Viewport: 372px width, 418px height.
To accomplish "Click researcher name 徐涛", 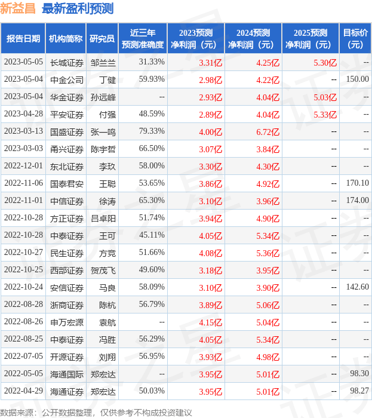I will (107, 201).
